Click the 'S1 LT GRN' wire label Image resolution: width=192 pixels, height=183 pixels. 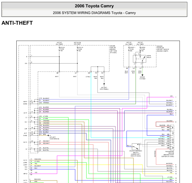tap(44, 118)
